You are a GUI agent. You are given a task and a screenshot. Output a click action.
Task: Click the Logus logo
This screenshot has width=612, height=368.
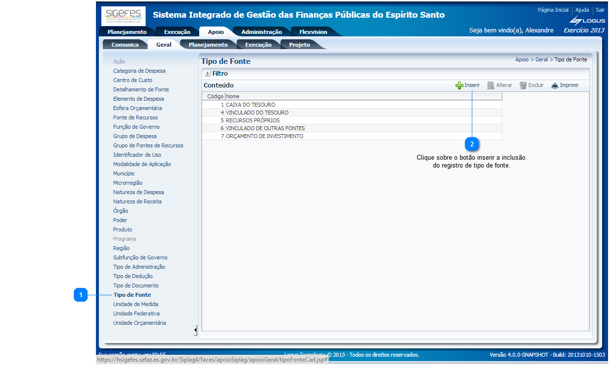587,21
